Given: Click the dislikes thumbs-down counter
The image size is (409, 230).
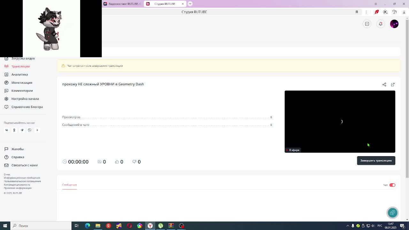Looking at the screenshot, I should tap(136, 162).
